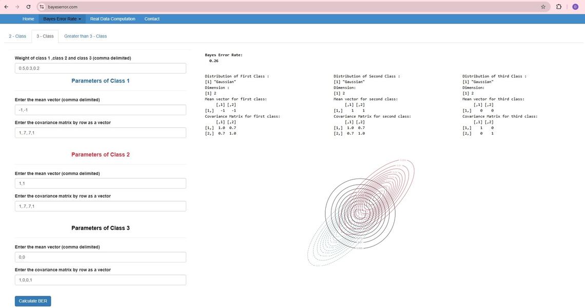Click the site information icon in address bar

pos(42,7)
